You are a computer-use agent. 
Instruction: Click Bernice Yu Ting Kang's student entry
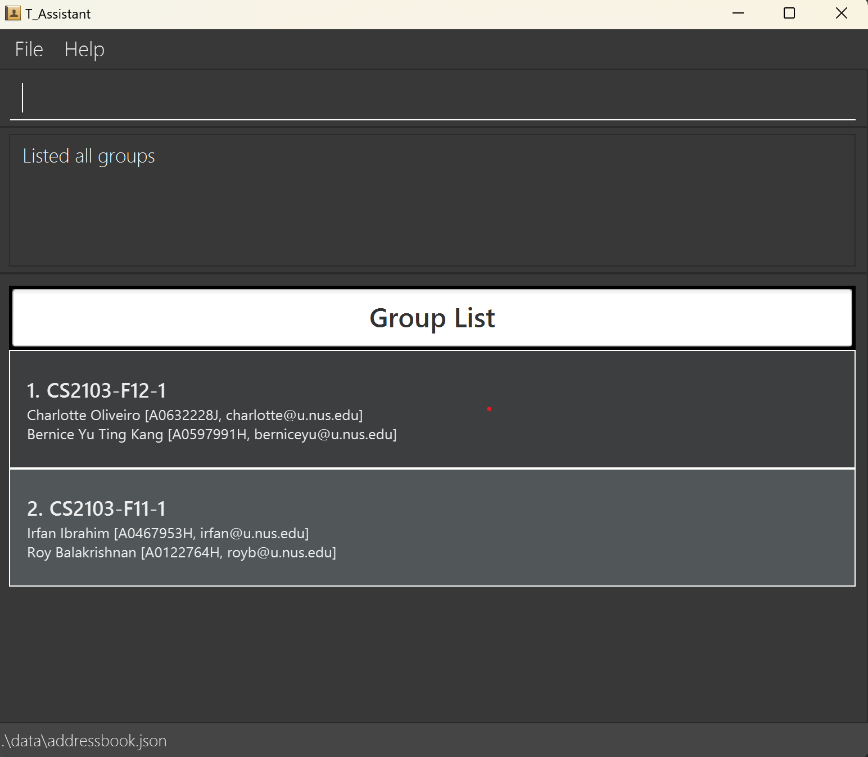click(211, 435)
